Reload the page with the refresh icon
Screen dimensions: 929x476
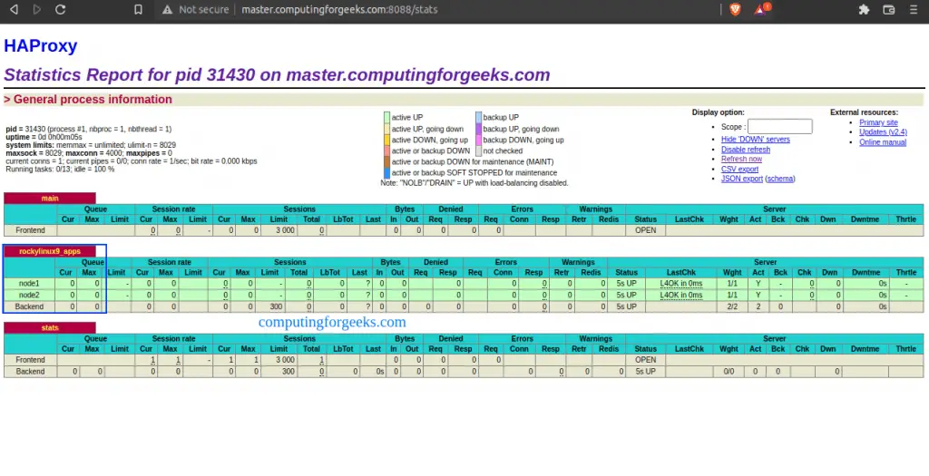pos(60,9)
